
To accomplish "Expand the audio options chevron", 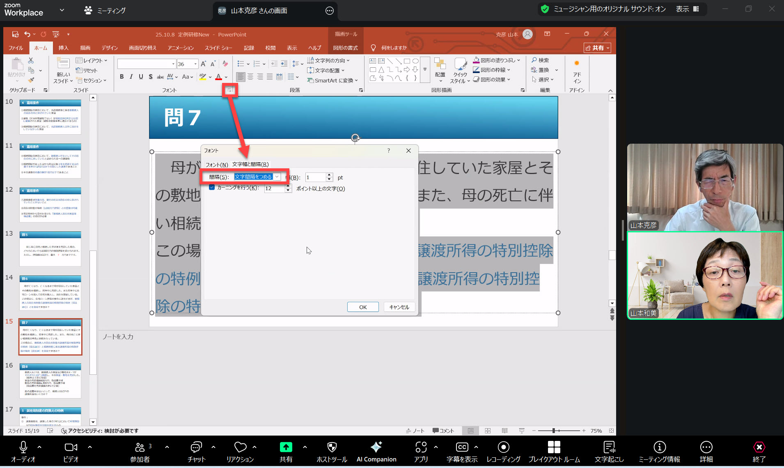I will click(39, 447).
